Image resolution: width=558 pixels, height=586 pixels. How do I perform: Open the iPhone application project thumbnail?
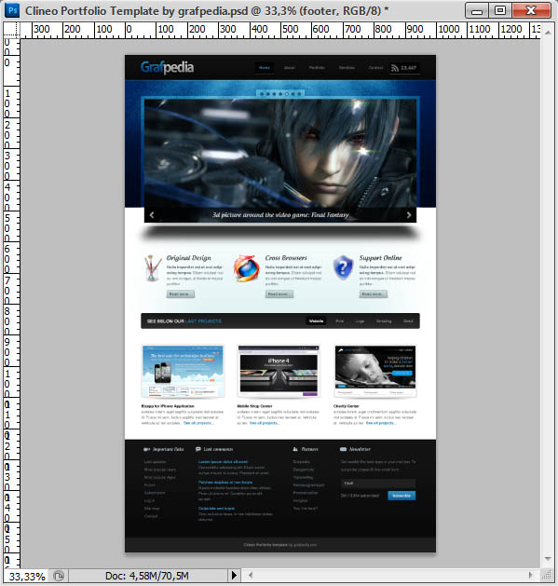[x=183, y=371]
